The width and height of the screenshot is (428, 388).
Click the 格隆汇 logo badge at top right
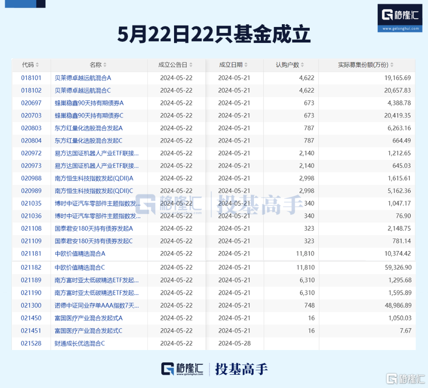point(400,18)
